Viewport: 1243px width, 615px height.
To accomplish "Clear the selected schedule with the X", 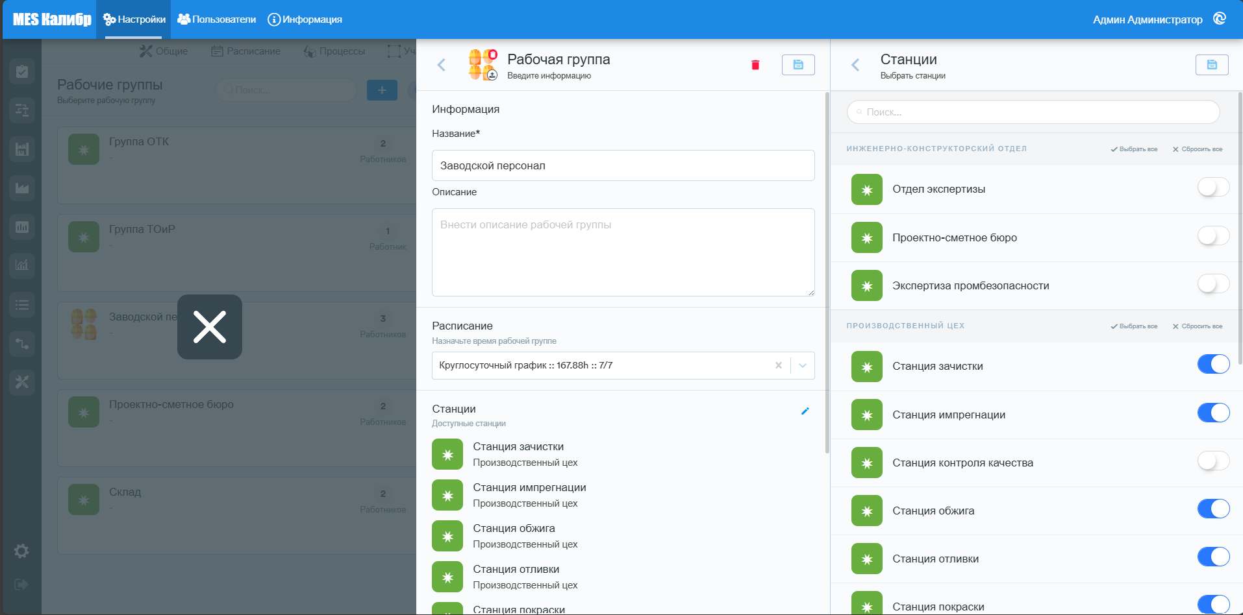I will [x=778, y=365].
